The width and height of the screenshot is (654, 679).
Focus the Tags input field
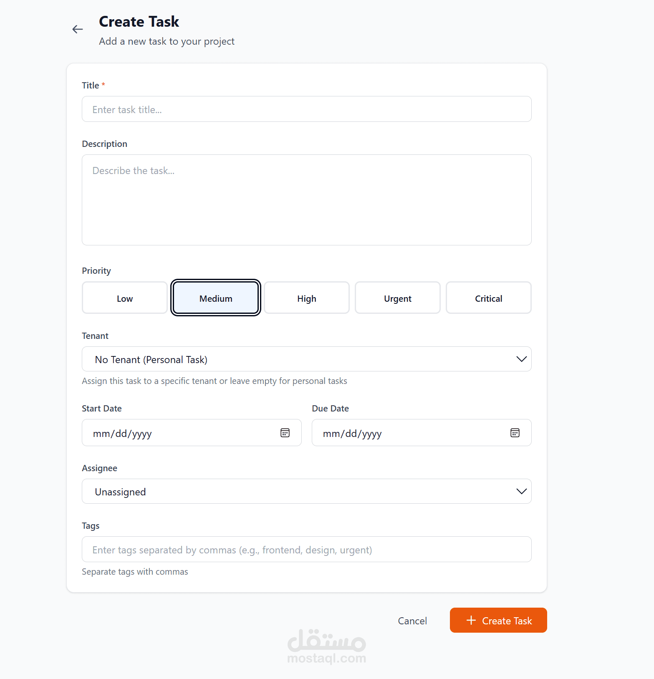(306, 550)
